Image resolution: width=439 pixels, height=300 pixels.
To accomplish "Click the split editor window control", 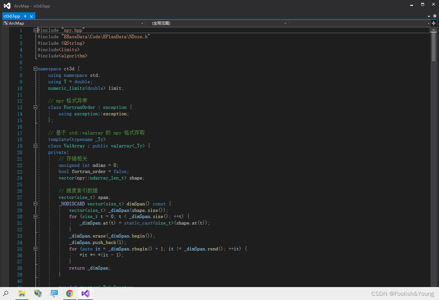I will point(433,23).
